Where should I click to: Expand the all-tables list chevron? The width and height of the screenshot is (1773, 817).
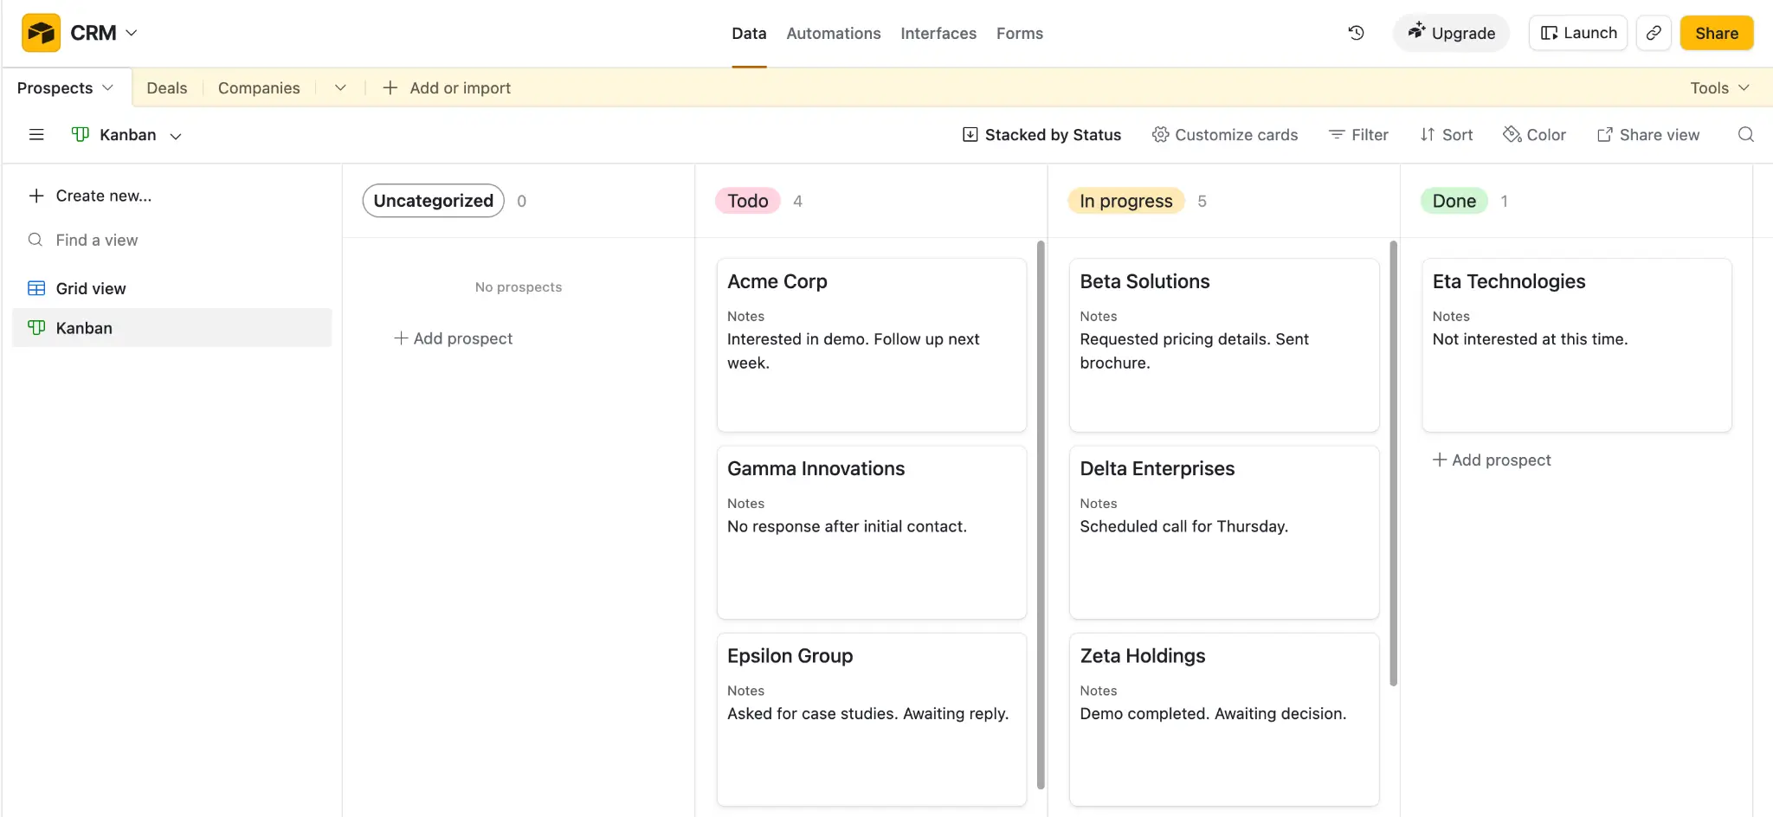[340, 87]
